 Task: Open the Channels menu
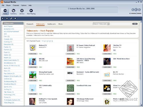coord(16,5)
